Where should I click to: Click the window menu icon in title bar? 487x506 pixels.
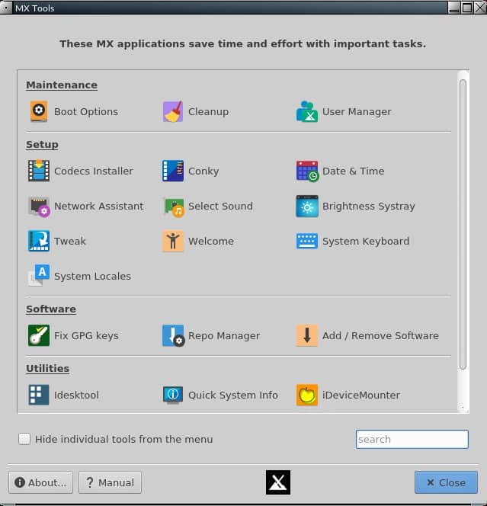click(x=6, y=7)
